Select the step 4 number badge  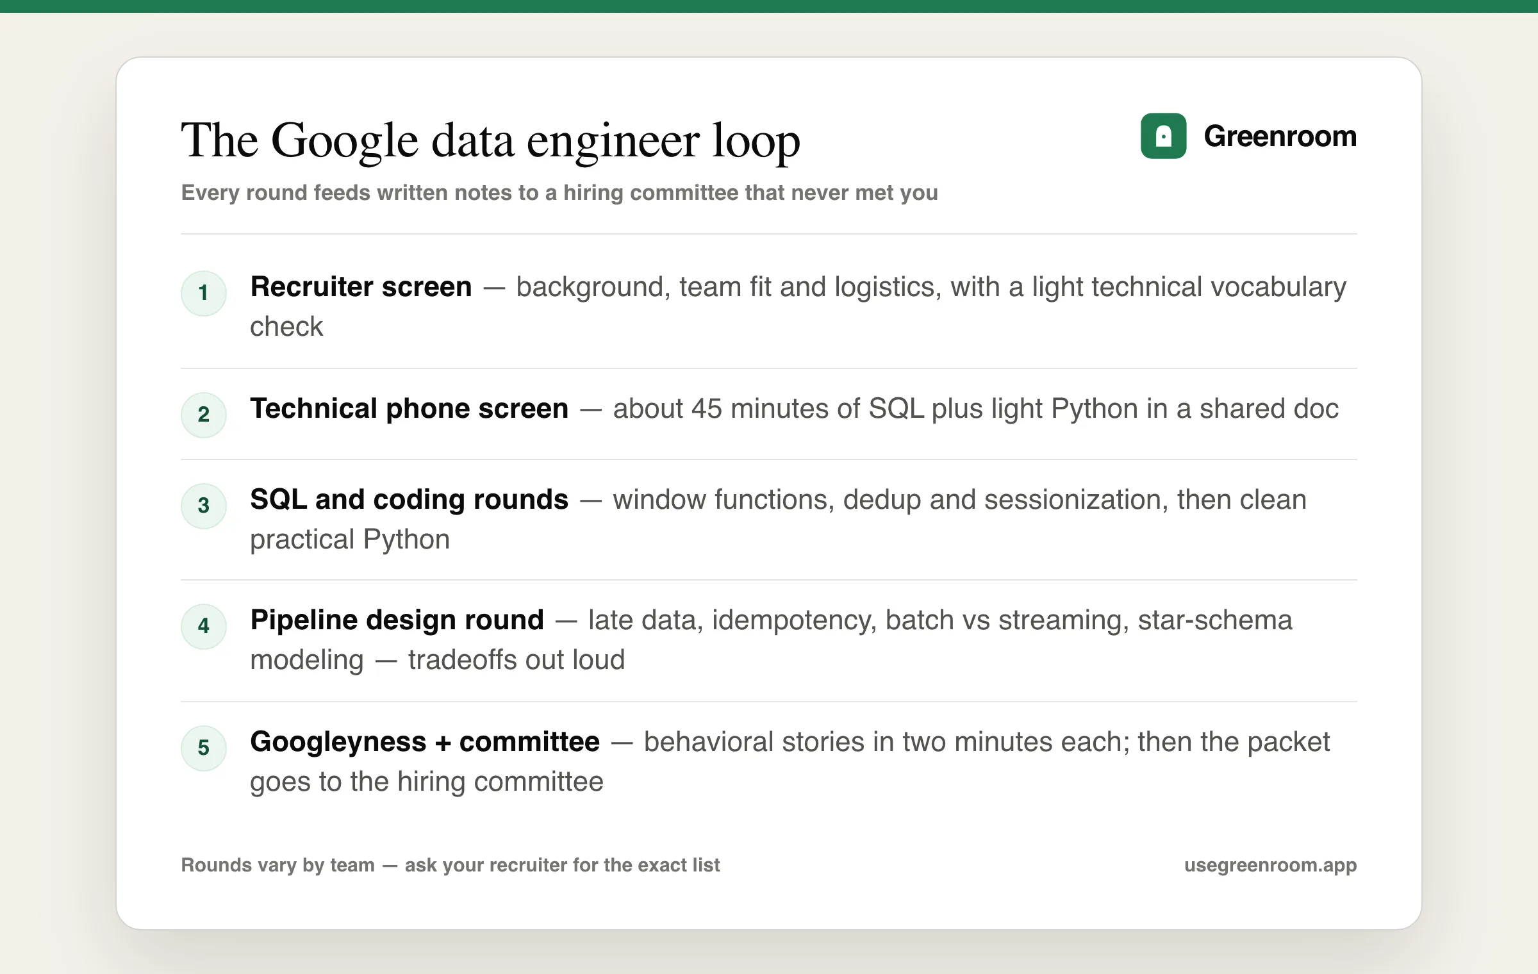[x=204, y=627]
